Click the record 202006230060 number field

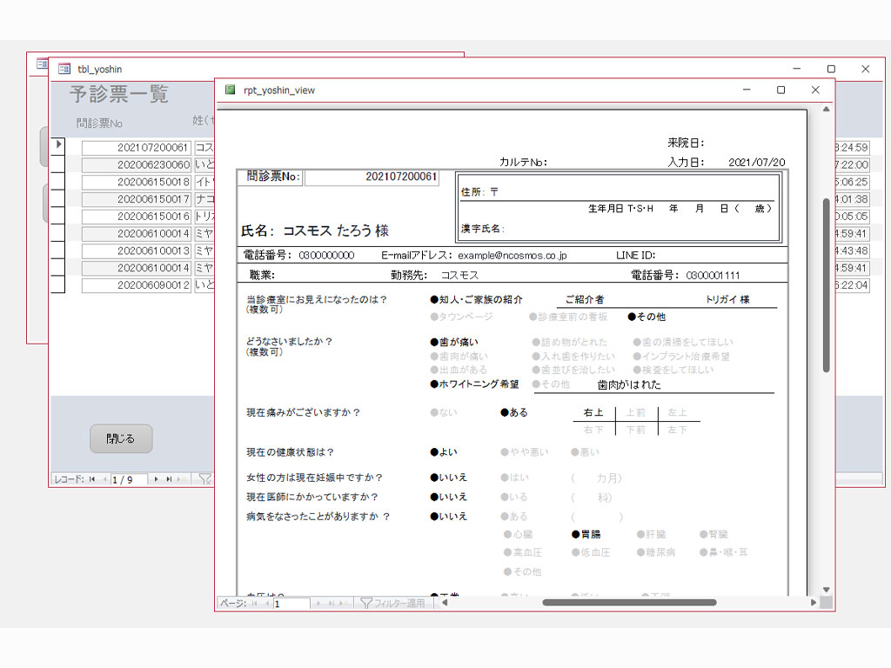(137, 164)
